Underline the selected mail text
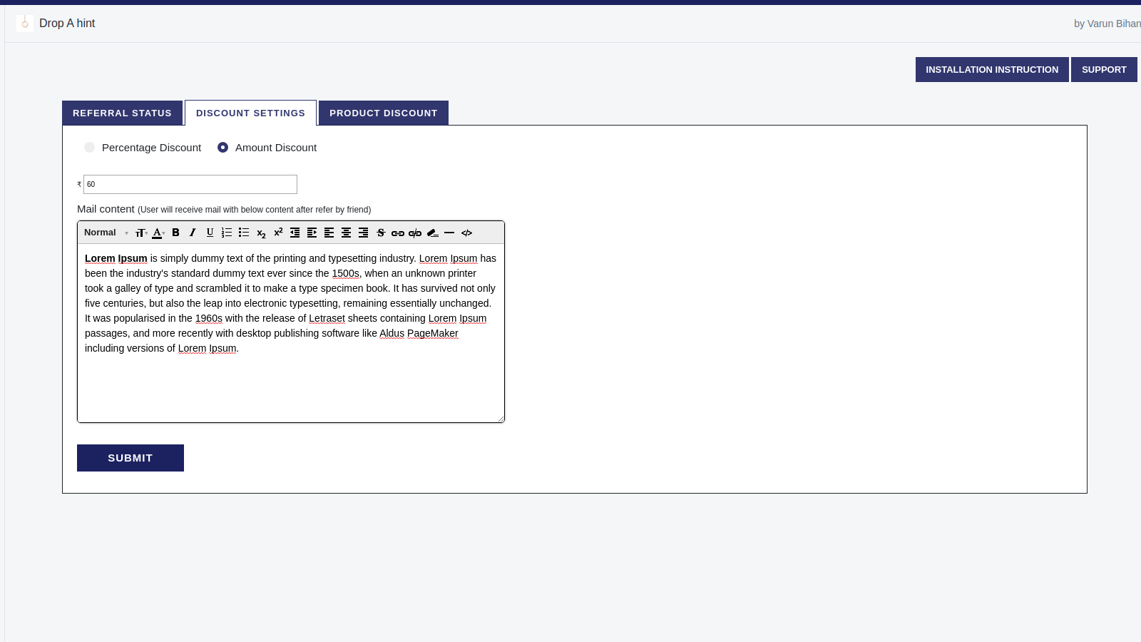 pyautogui.click(x=210, y=233)
